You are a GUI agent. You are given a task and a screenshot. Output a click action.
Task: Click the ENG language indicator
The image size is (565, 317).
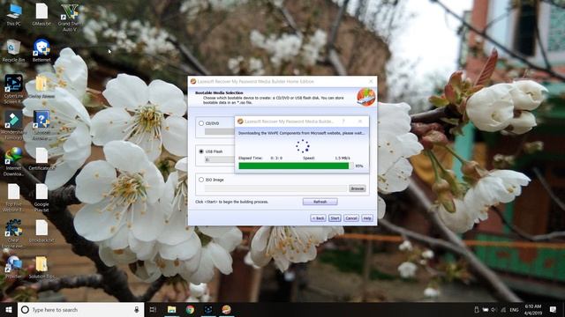point(514,309)
